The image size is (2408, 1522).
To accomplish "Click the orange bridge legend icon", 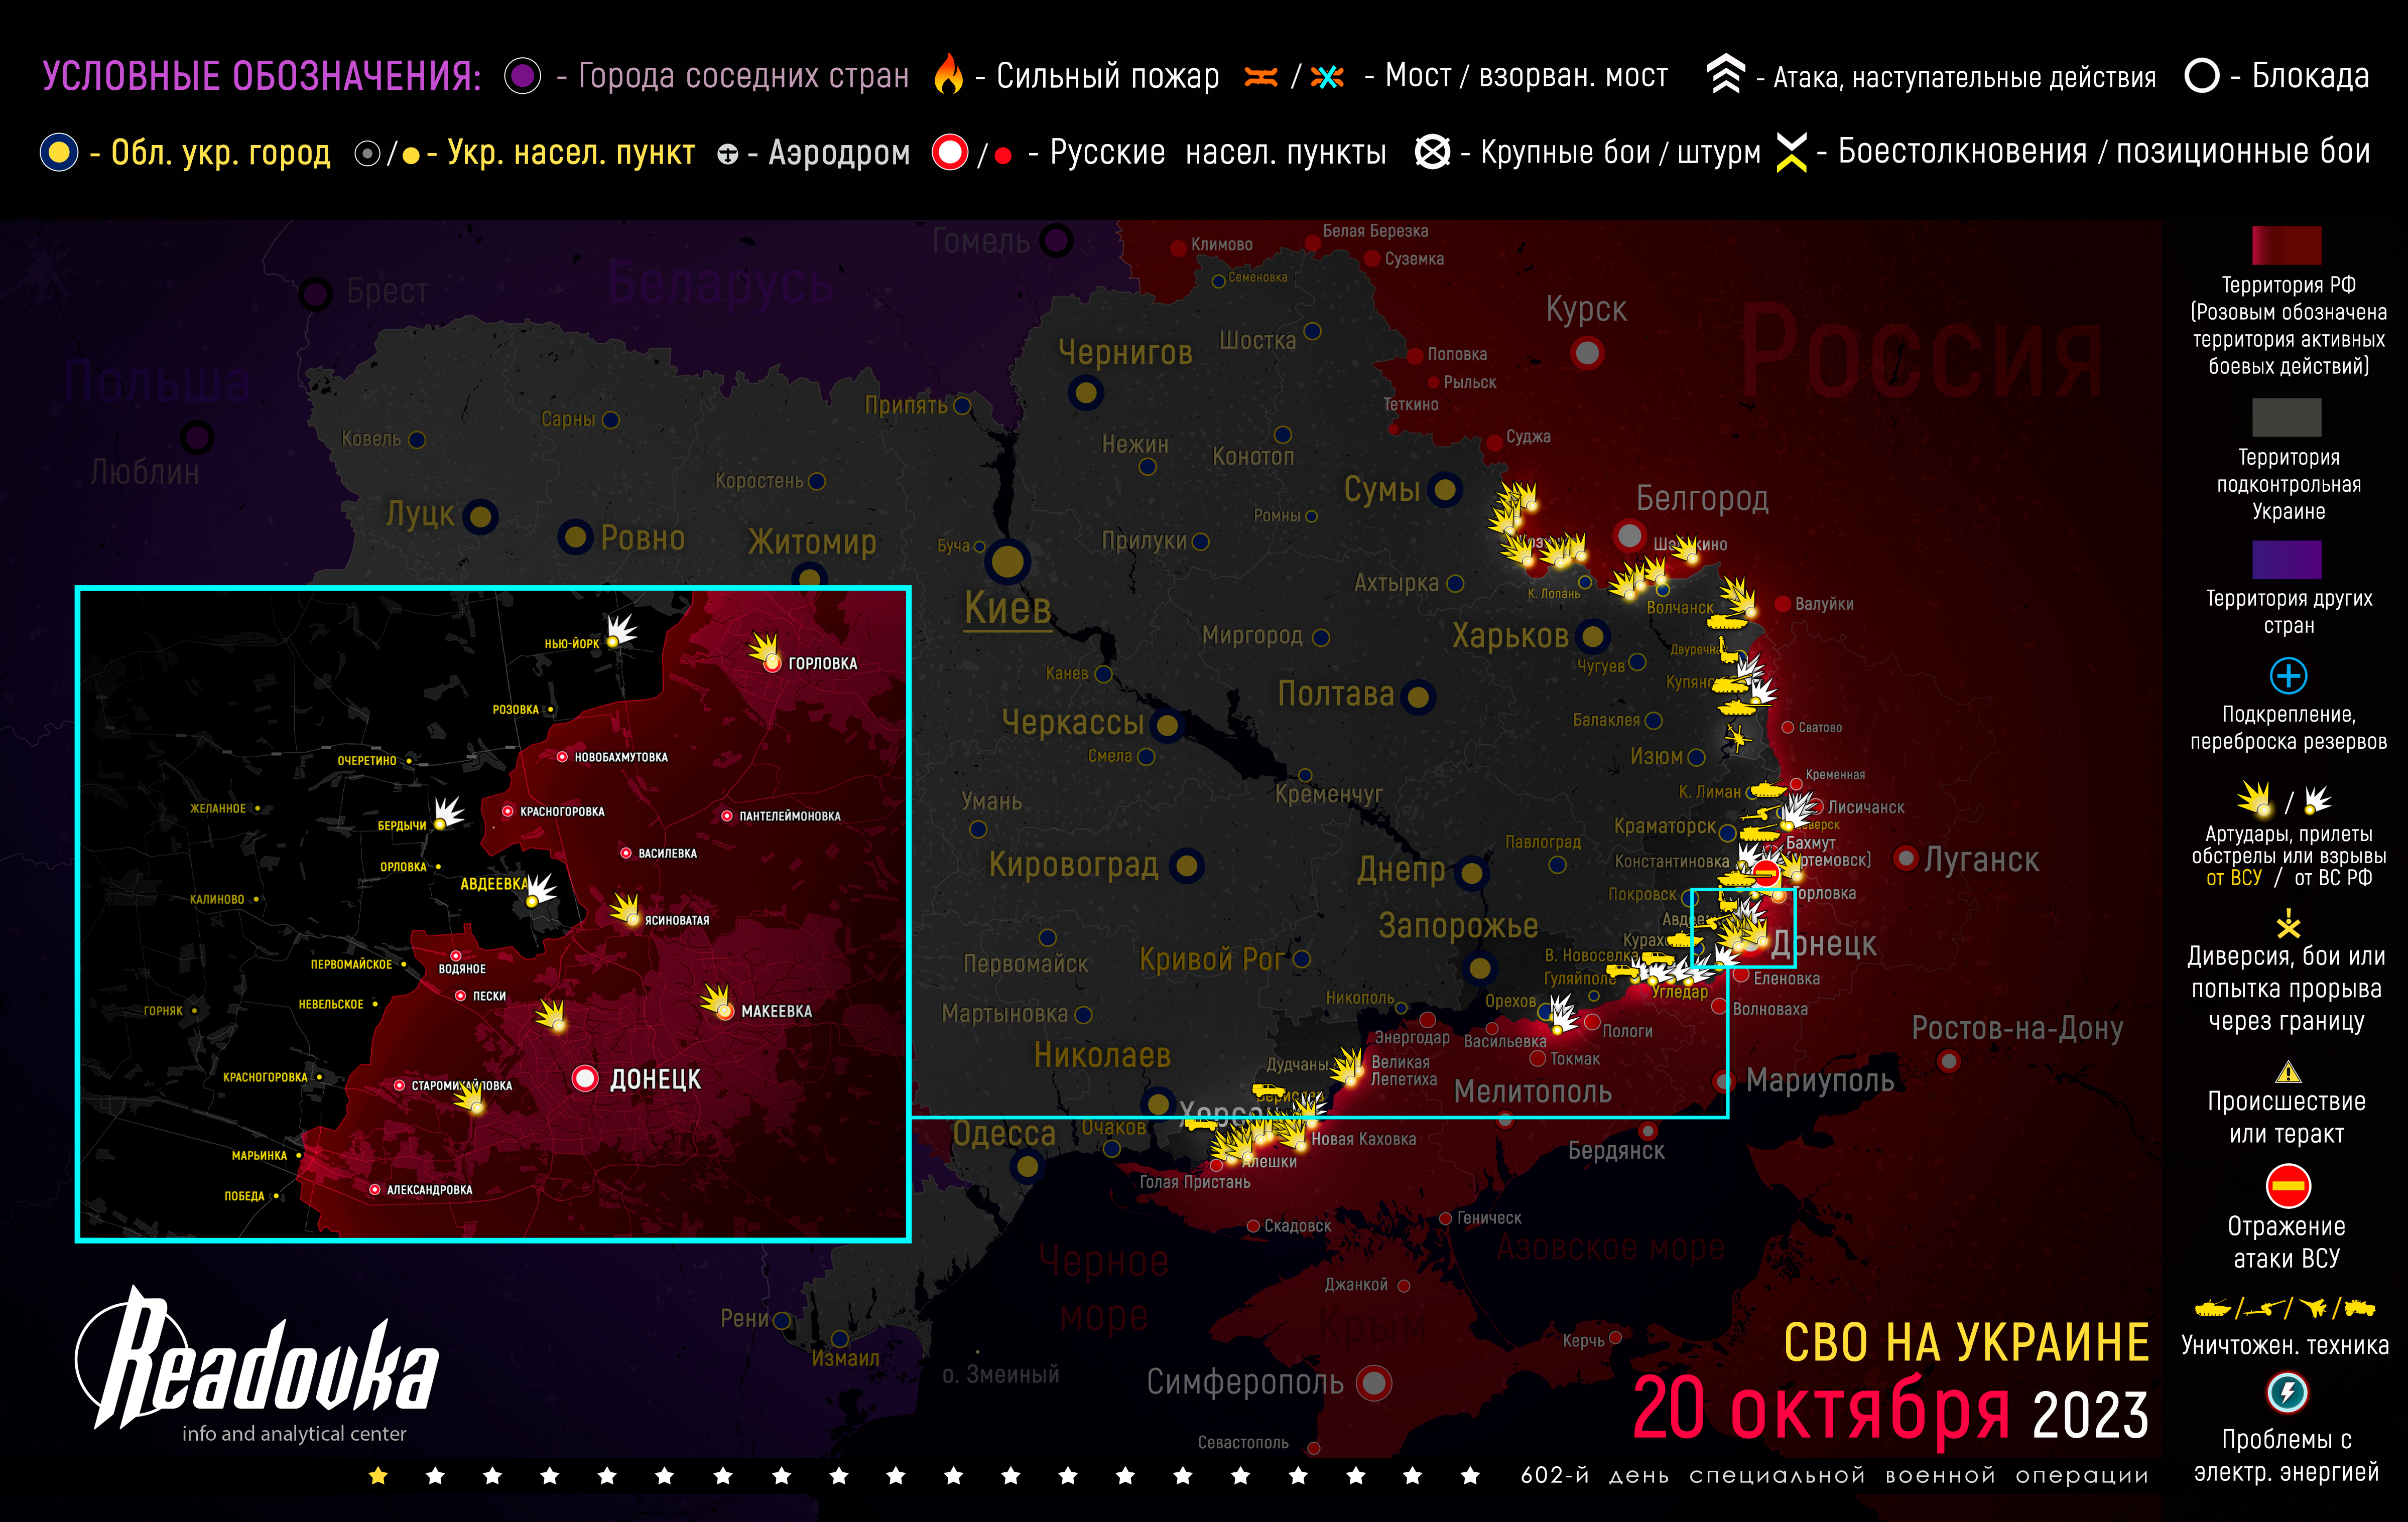I will (x=1261, y=77).
